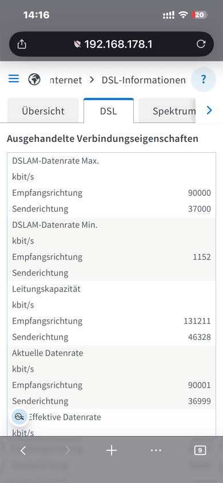Switch to the Übersicht tab
Viewport: 223px width, 483px height.
tap(43, 110)
